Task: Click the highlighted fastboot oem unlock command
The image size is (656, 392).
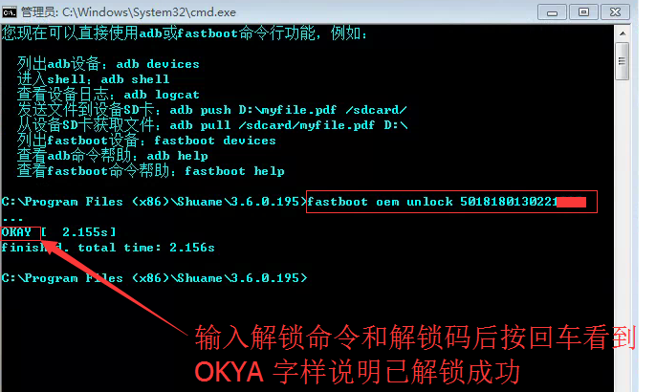Action: click(x=451, y=202)
